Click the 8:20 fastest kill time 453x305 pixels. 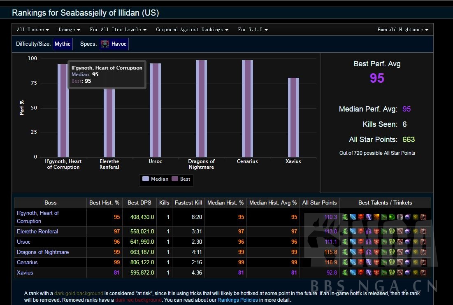(x=197, y=217)
